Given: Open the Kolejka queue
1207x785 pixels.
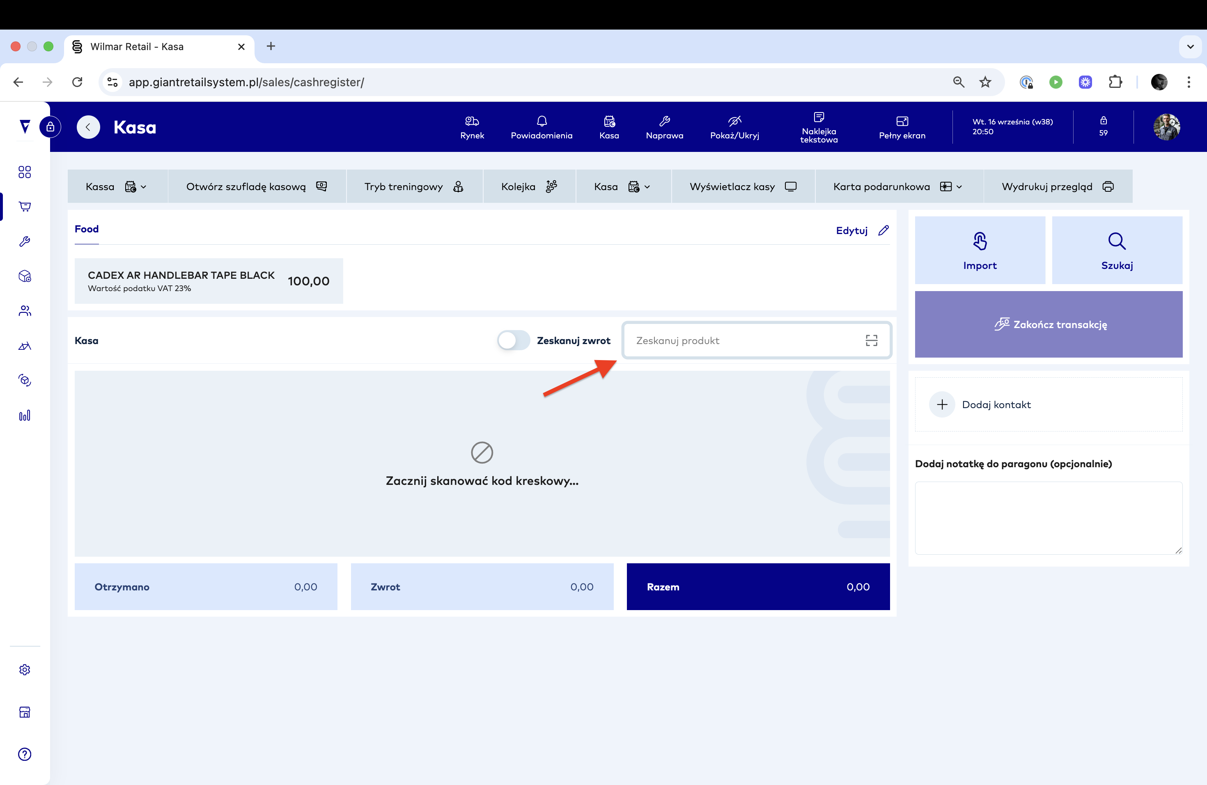Looking at the screenshot, I should tap(529, 186).
